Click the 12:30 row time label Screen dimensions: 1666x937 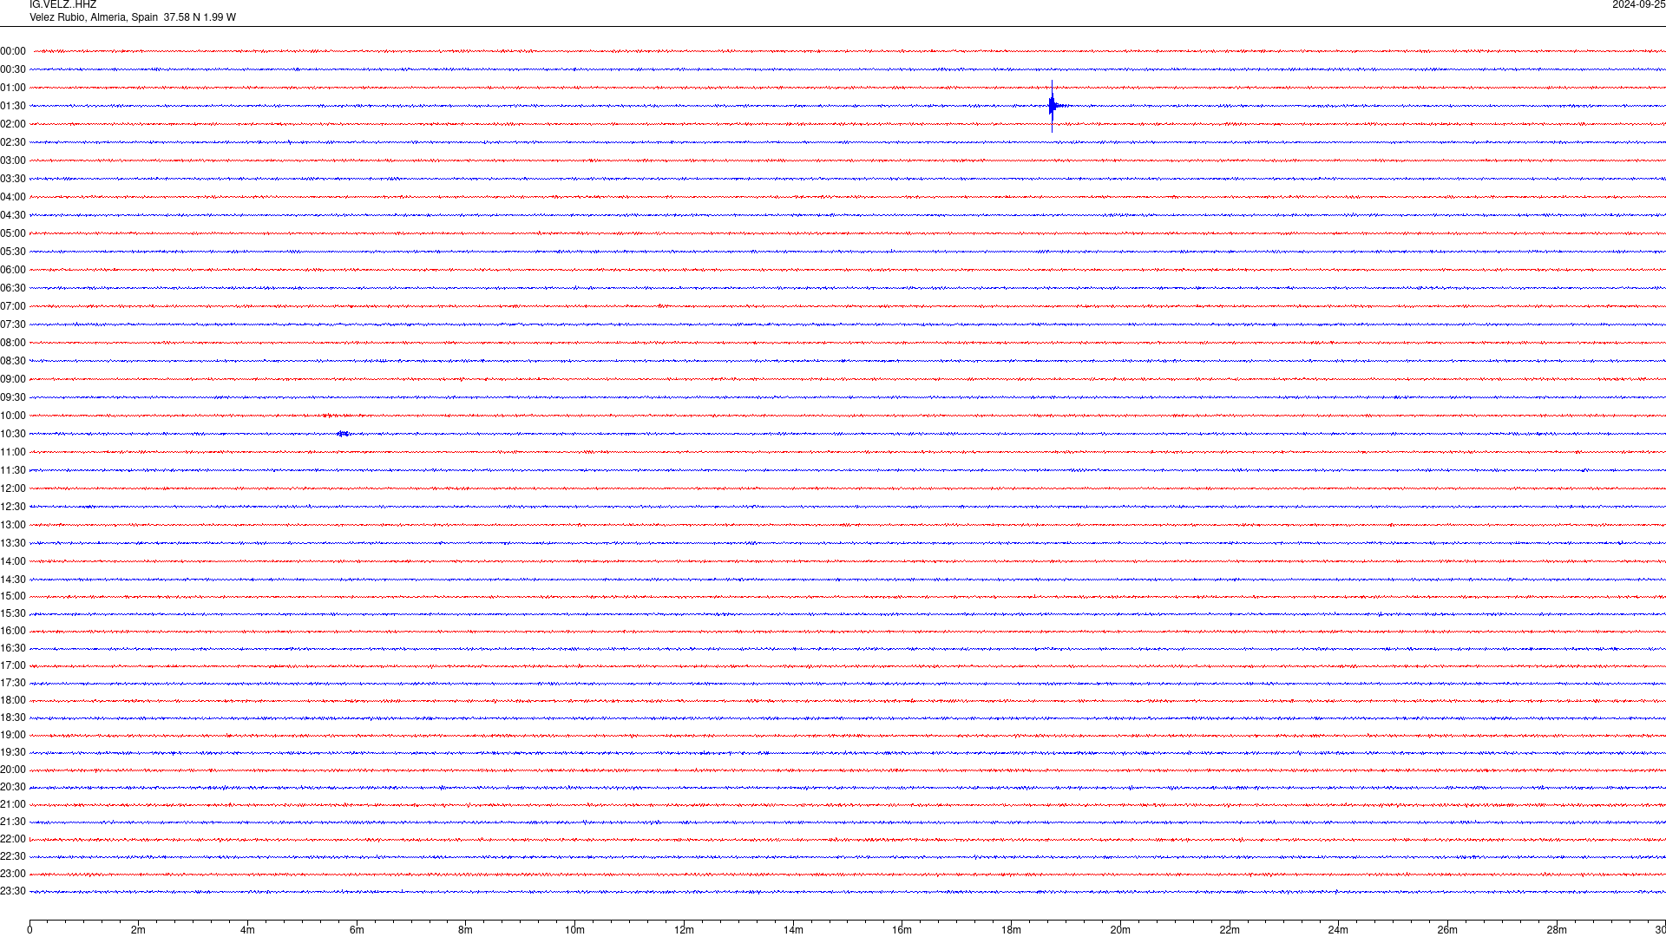point(13,507)
